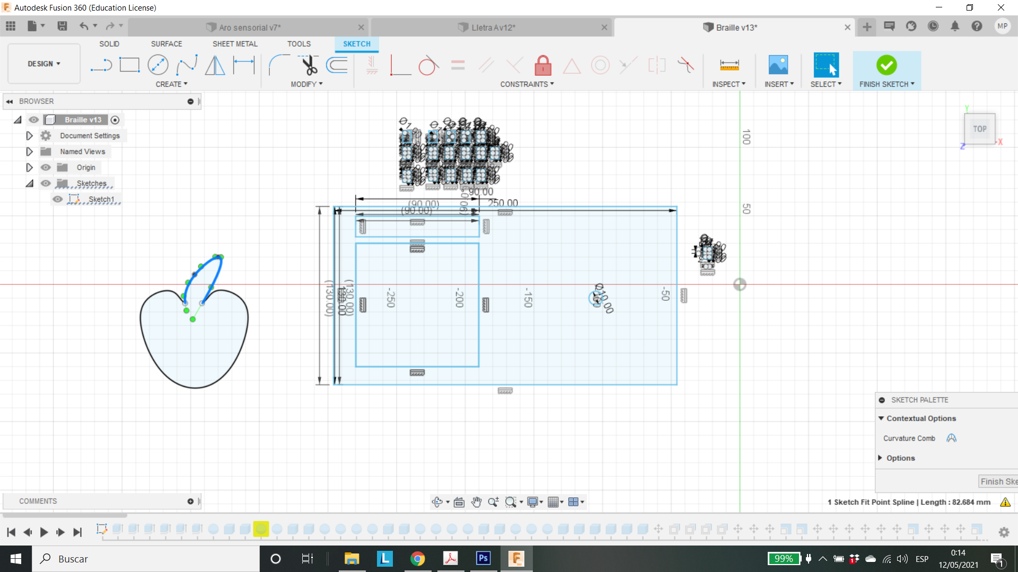Click the green Finish Sketch checkmark
The height and width of the screenshot is (572, 1018).
click(887, 65)
